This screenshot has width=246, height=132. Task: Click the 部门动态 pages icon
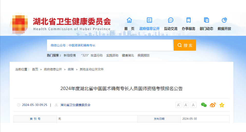[x=206, y=20]
